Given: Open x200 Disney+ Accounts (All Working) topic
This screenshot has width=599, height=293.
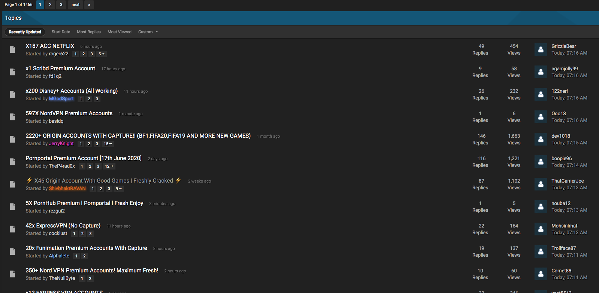Looking at the screenshot, I should [72, 91].
